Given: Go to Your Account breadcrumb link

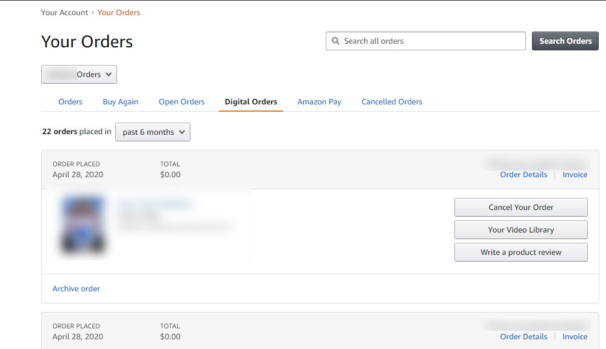Looking at the screenshot, I should tap(64, 13).
